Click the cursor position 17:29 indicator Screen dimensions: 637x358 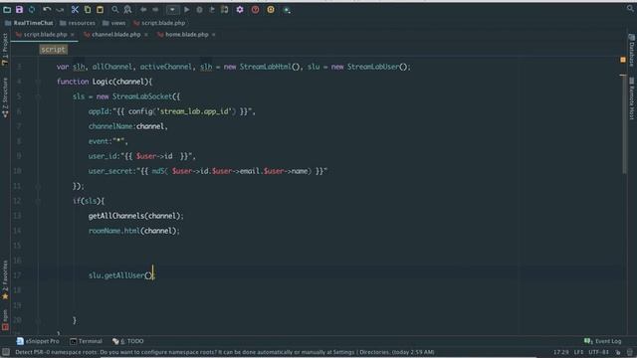coord(561,352)
